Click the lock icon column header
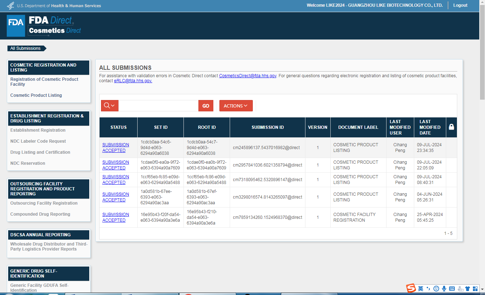This screenshot has height=295, width=485. (451, 127)
